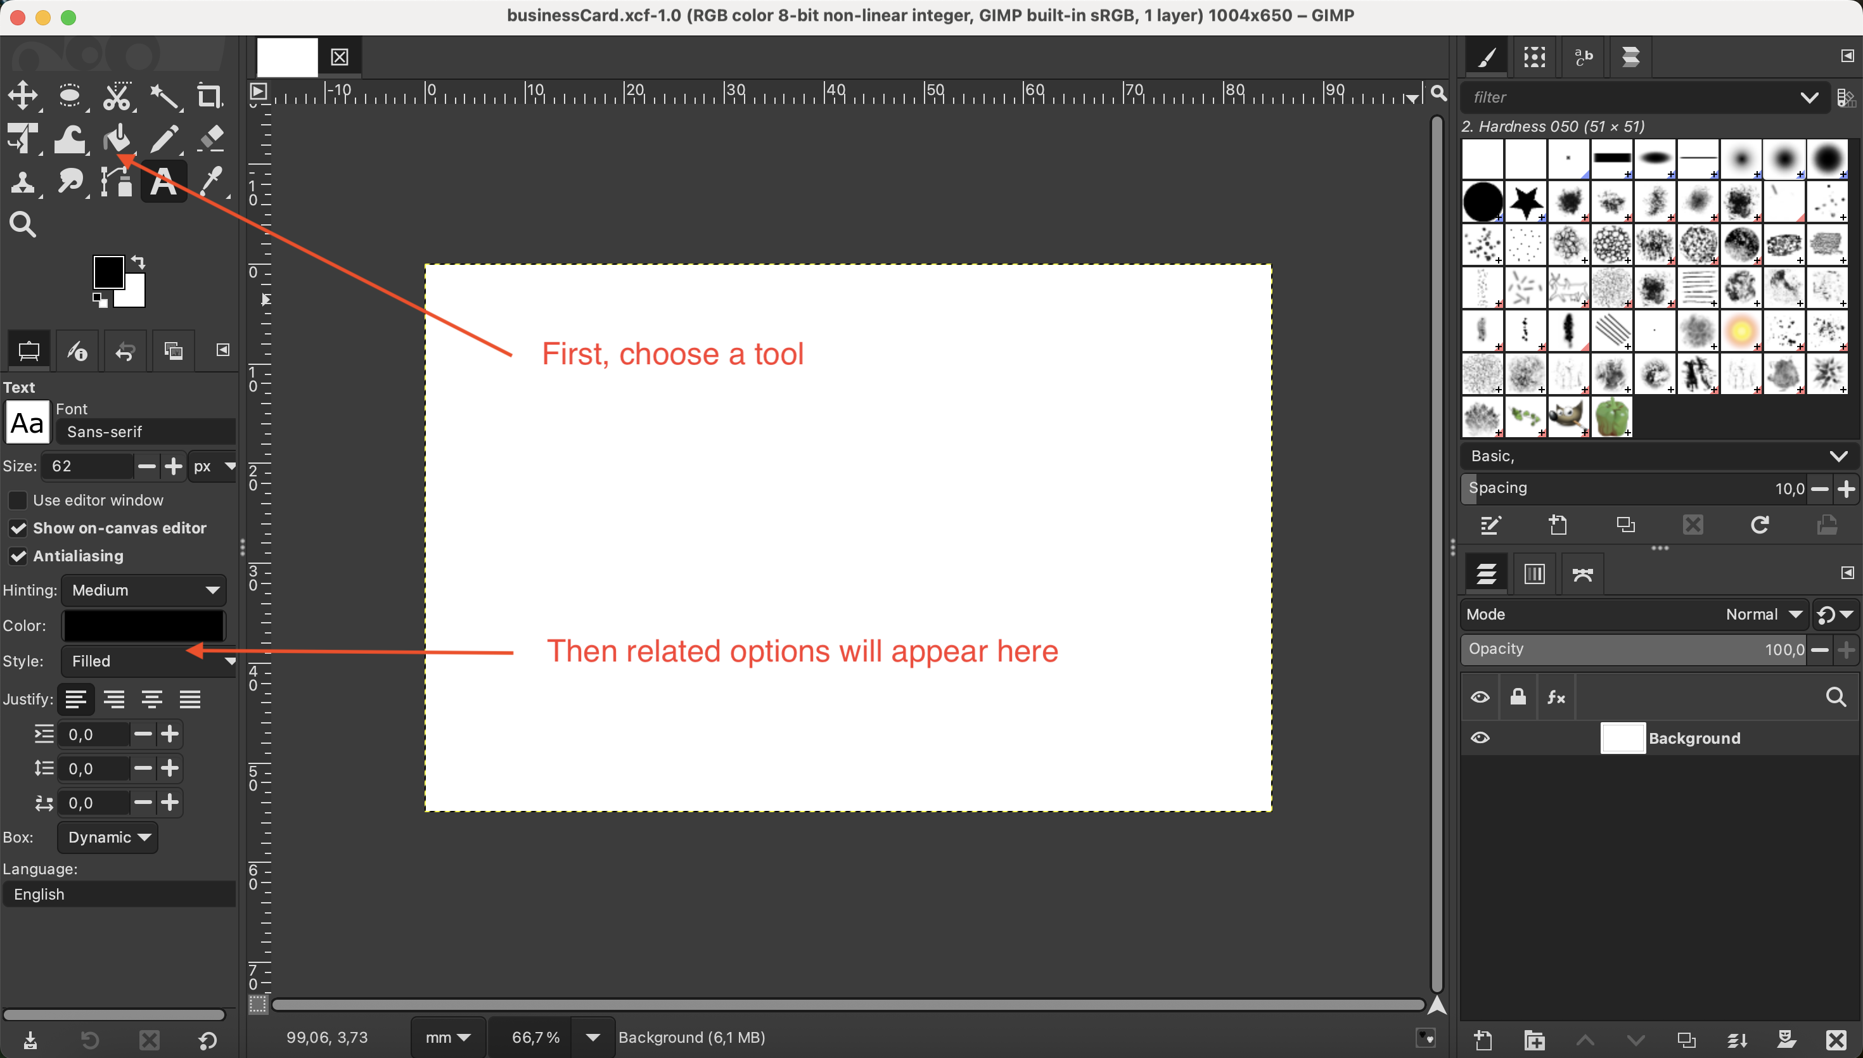This screenshot has height=1058, width=1863.
Task: Click the Pencil paint tool
Action: coord(164,138)
